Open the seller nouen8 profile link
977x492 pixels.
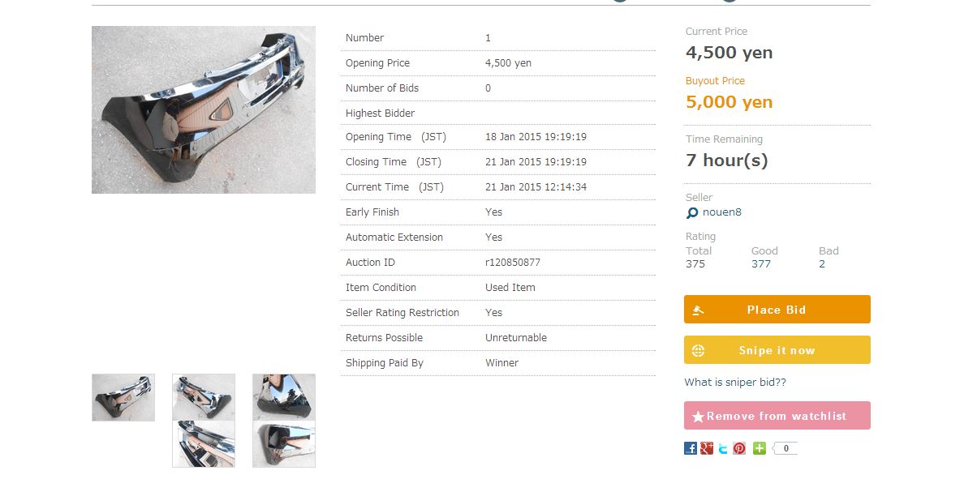pyautogui.click(x=722, y=212)
